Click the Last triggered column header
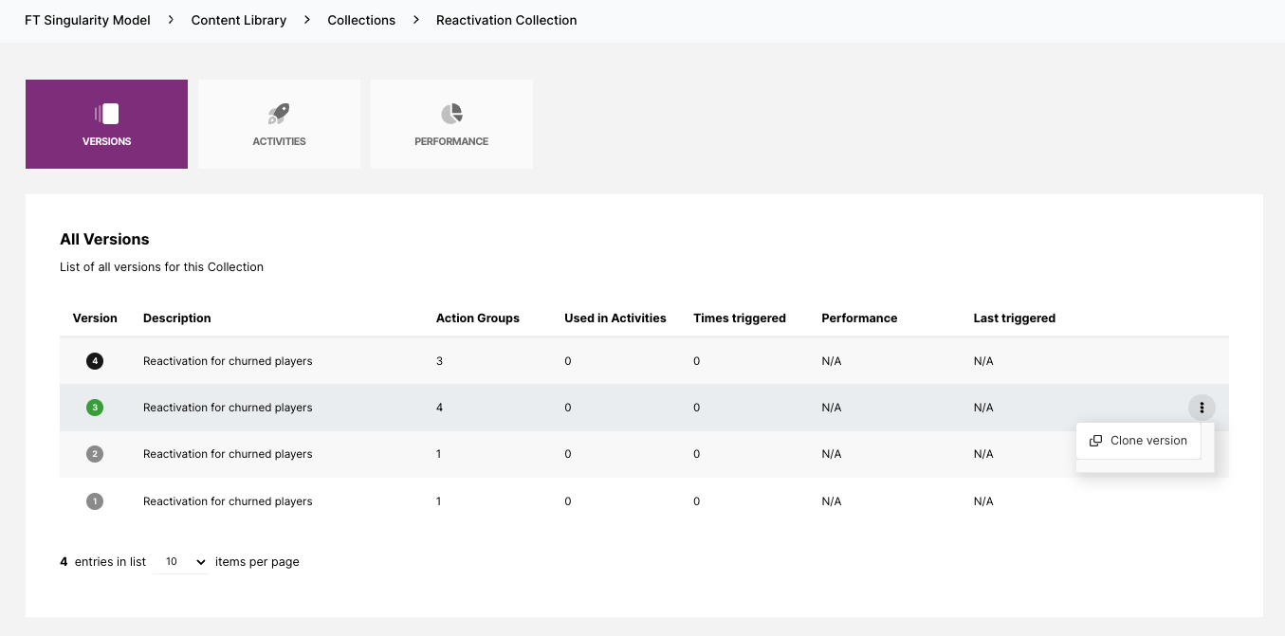This screenshot has width=1285, height=636. tap(1014, 318)
